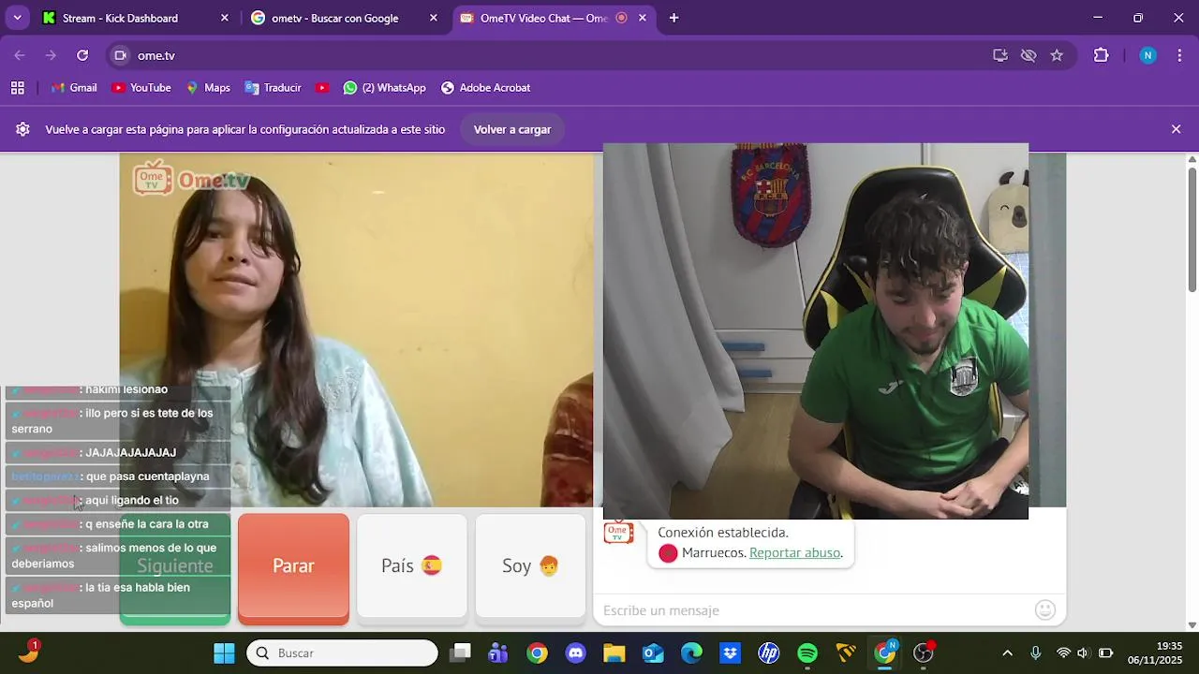Open Windows Start menu
The height and width of the screenshot is (674, 1199).
point(224,652)
